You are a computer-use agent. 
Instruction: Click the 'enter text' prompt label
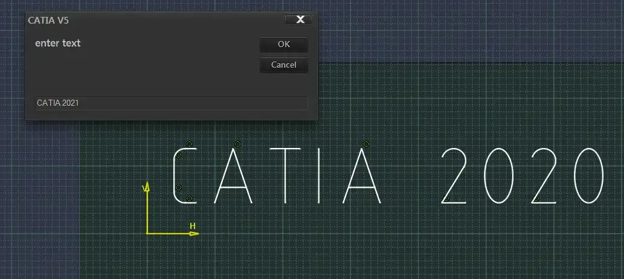(57, 43)
